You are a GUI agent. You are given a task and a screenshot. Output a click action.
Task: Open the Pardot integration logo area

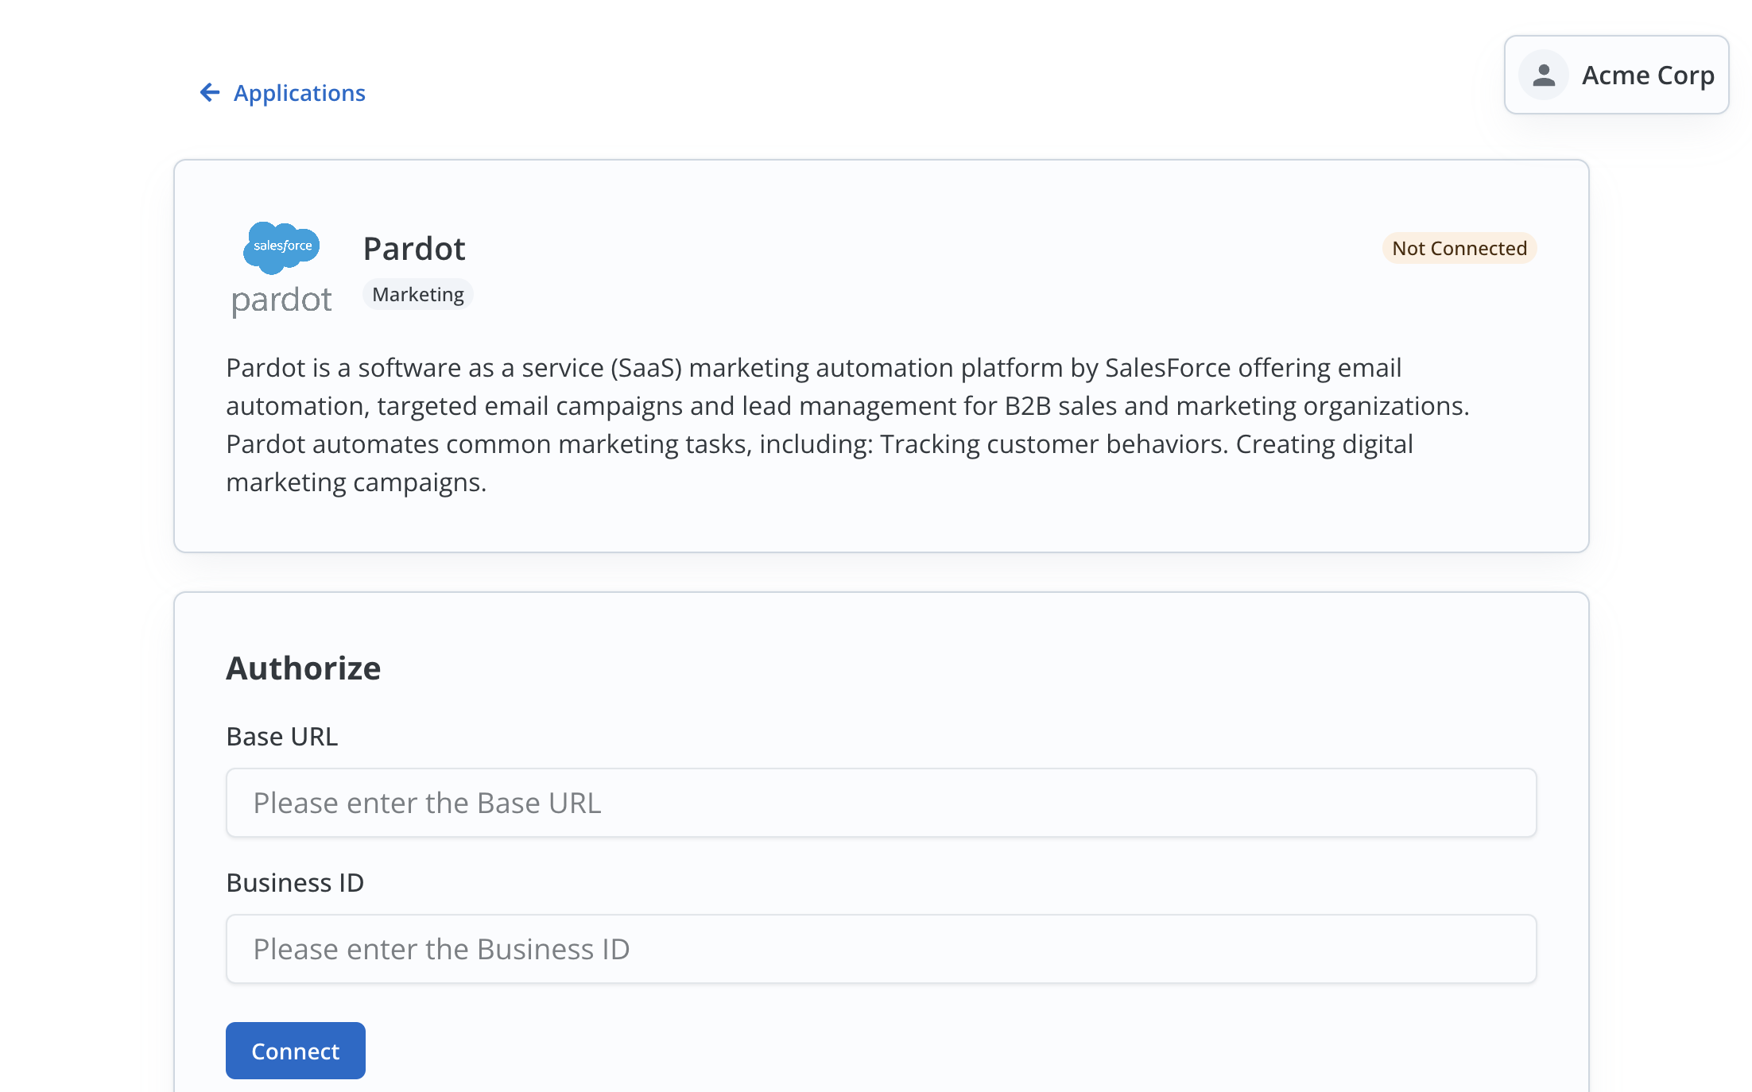click(280, 270)
